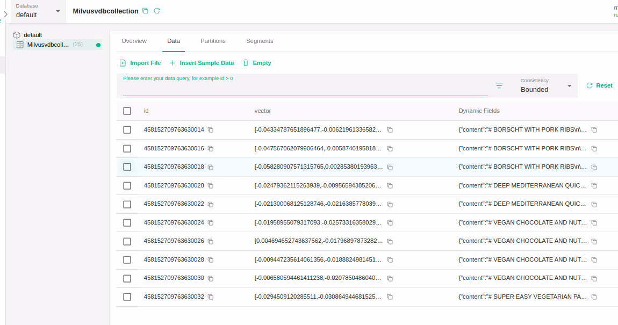Copy dynamic fields of row 630014

594,130
